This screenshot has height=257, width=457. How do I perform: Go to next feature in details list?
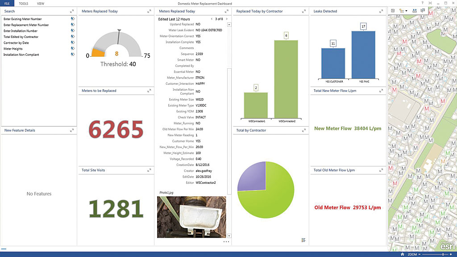coord(227,19)
